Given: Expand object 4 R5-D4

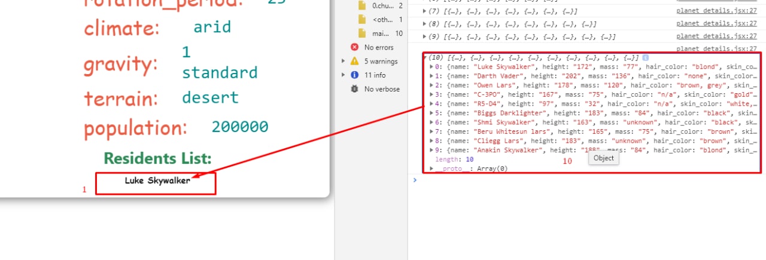Looking at the screenshot, I should point(433,104).
